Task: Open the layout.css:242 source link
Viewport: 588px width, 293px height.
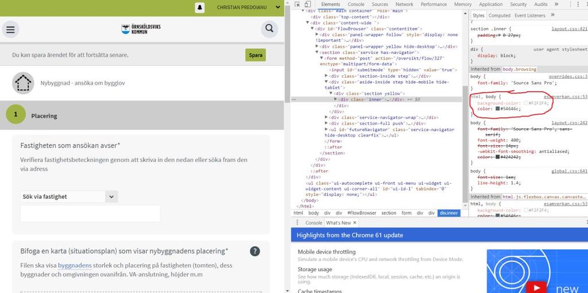Action: pos(569,123)
